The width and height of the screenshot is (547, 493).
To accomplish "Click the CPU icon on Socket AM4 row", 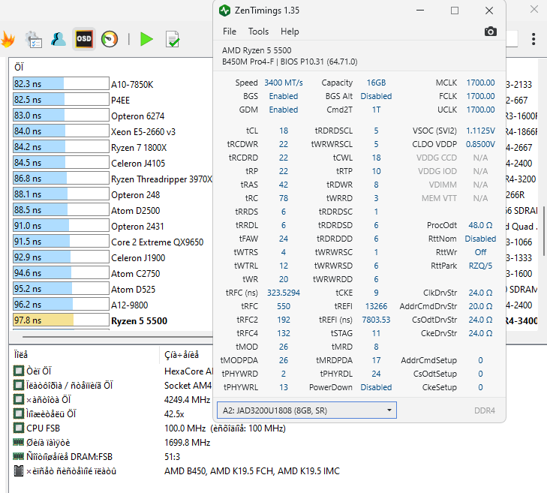I will [x=19, y=385].
